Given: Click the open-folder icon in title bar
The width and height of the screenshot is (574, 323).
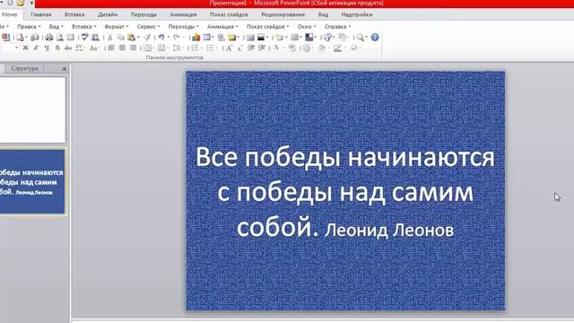Looking at the screenshot, I should click(21, 3).
